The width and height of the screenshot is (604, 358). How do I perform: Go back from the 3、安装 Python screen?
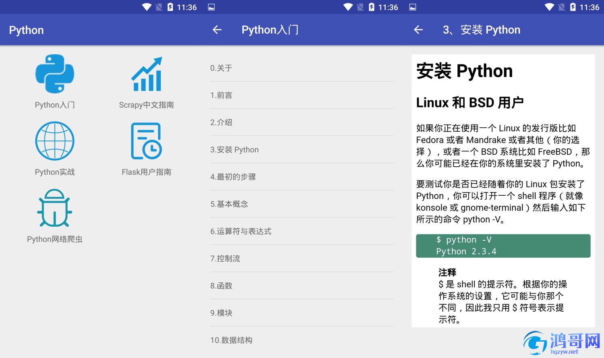pos(418,30)
